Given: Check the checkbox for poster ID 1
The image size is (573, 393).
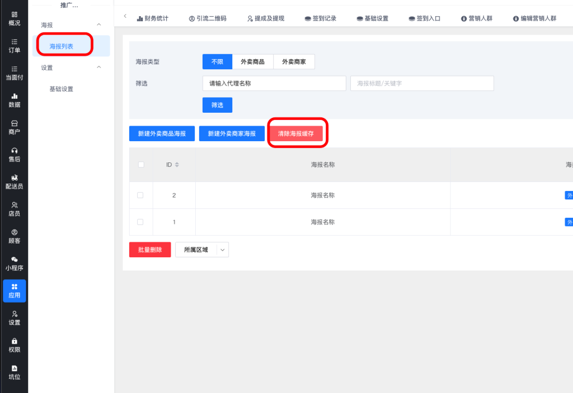Looking at the screenshot, I should (x=140, y=222).
